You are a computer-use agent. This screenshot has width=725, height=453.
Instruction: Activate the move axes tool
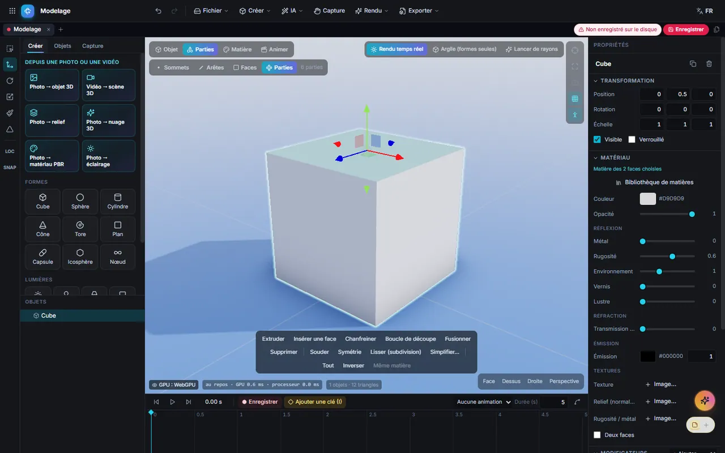coord(10,65)
